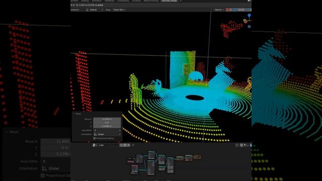This screenshot has width=322, height=181.
Task: Switch to the Scripting workspace tab
Action: [x=136, y=1]
